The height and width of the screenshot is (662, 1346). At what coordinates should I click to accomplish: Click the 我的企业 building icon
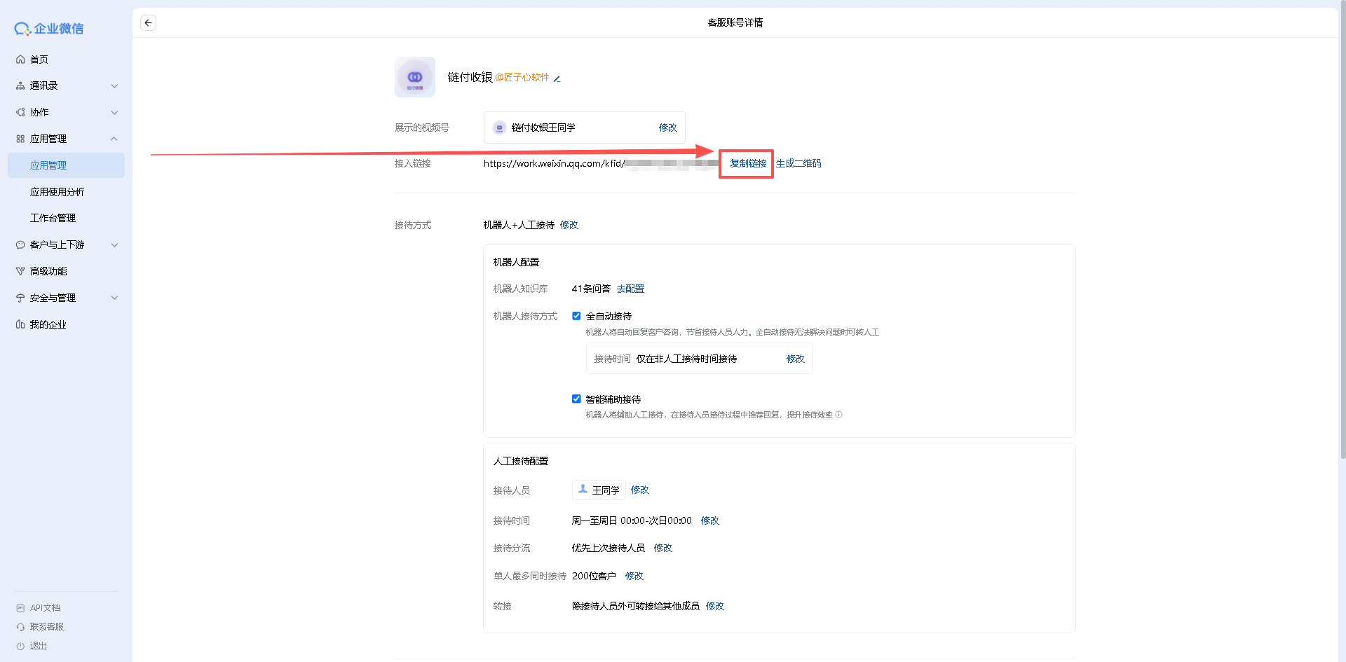pyautogui.click(x=20, y=324)
